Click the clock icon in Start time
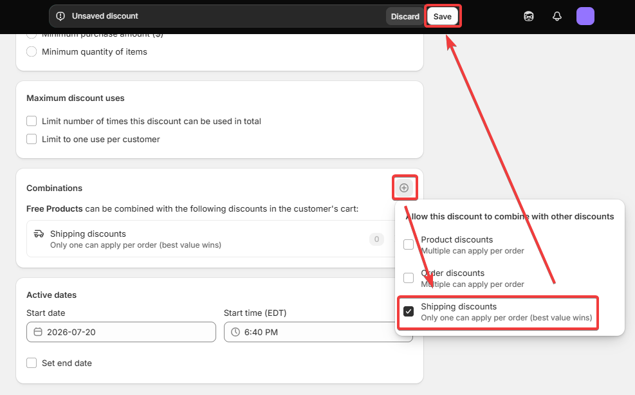The image size is (635, 395). pyautogui.click(x=235, y=332)
